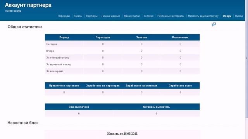Open the Условия page
The width and height of the screenshot is (248, 139).
point(148,16)
